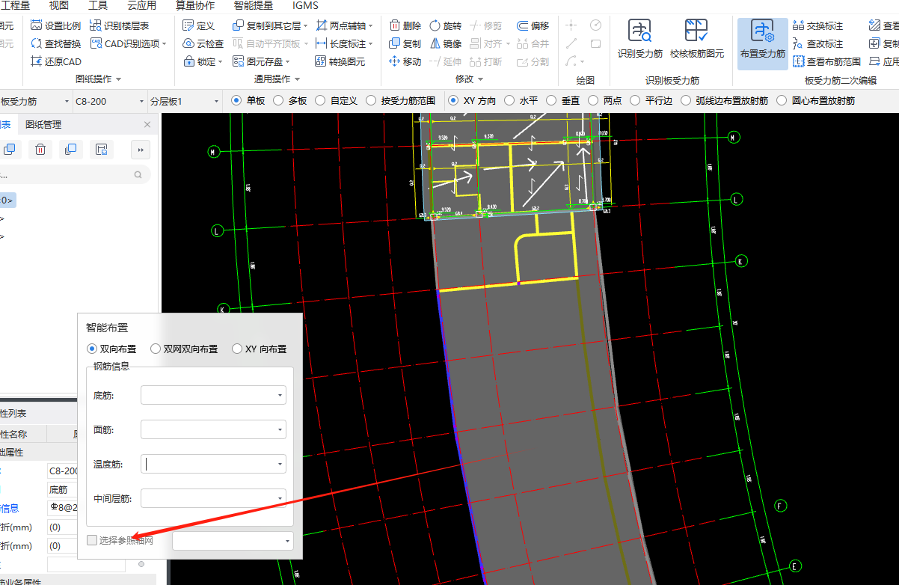The height and width of the screenshot is (585, 899).
Task: Click the 删除 delete icon in ribbon
Action: [395, 25]
